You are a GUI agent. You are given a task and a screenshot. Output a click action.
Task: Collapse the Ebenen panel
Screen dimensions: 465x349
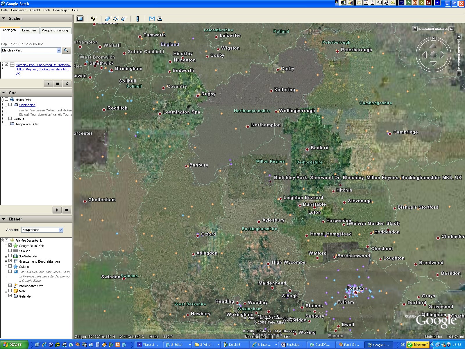(4, 219)
